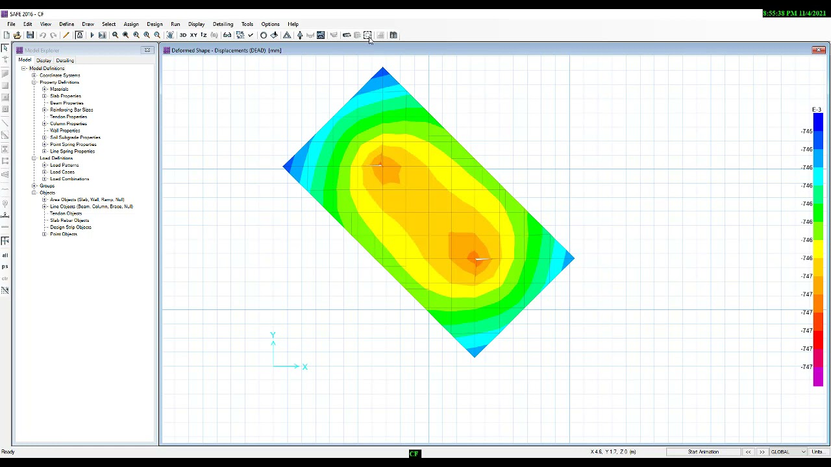
Task: Expand the Load Patterns node
Action: (x=44, y=165)
